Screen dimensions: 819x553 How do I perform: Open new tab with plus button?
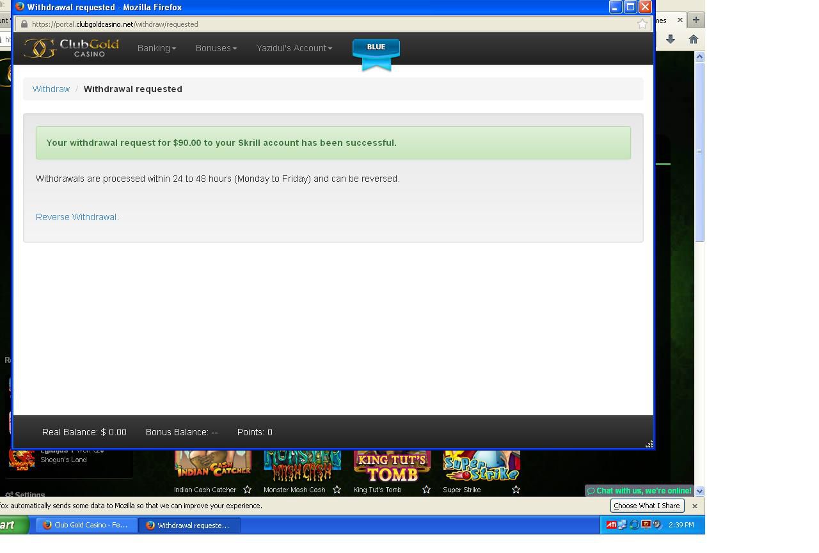(696, 20)
